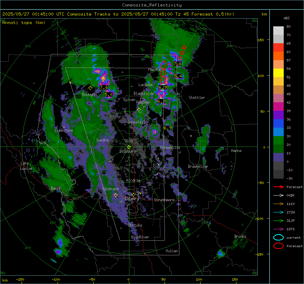Click the 5.4 storm top label right of RockyMH
The image size is (304, 284).
tap(108, 95)
